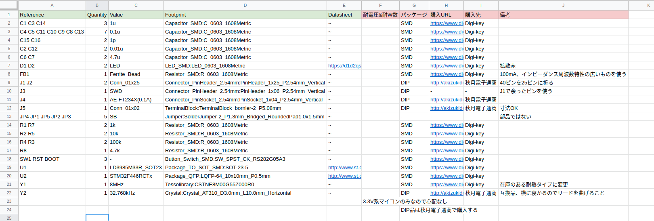
Task: Open akizuki link in J1 J2 row
Action: click(x=446, y=83)
